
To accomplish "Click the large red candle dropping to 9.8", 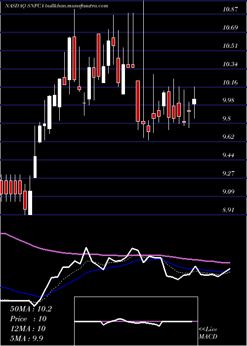I will point(138,101).
